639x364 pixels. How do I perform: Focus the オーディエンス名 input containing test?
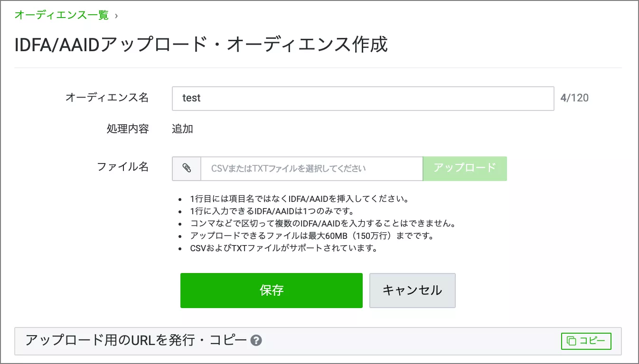pyautogui.click(x=363, y=99)
